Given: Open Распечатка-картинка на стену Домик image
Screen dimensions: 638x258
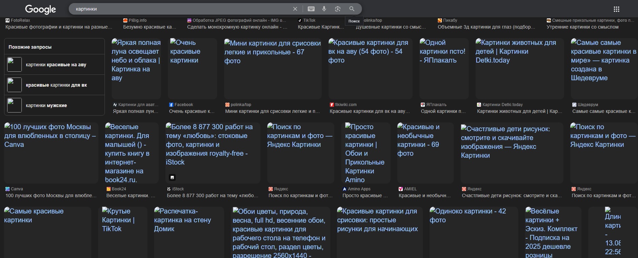Looking at the screenshot, I should pyautogui.click(x=189, y=233).
